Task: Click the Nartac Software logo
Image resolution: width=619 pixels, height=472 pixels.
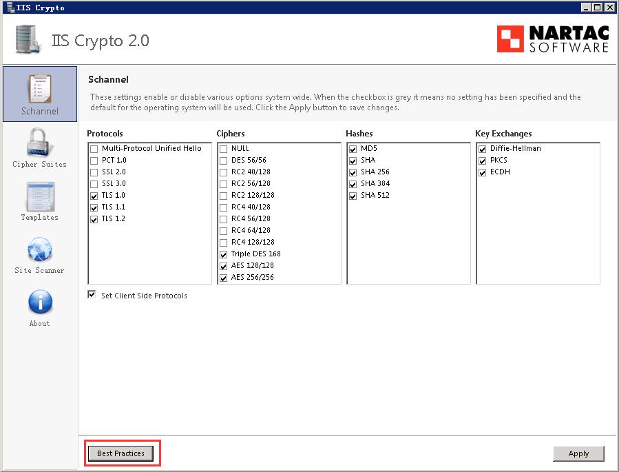Action: 553,39
